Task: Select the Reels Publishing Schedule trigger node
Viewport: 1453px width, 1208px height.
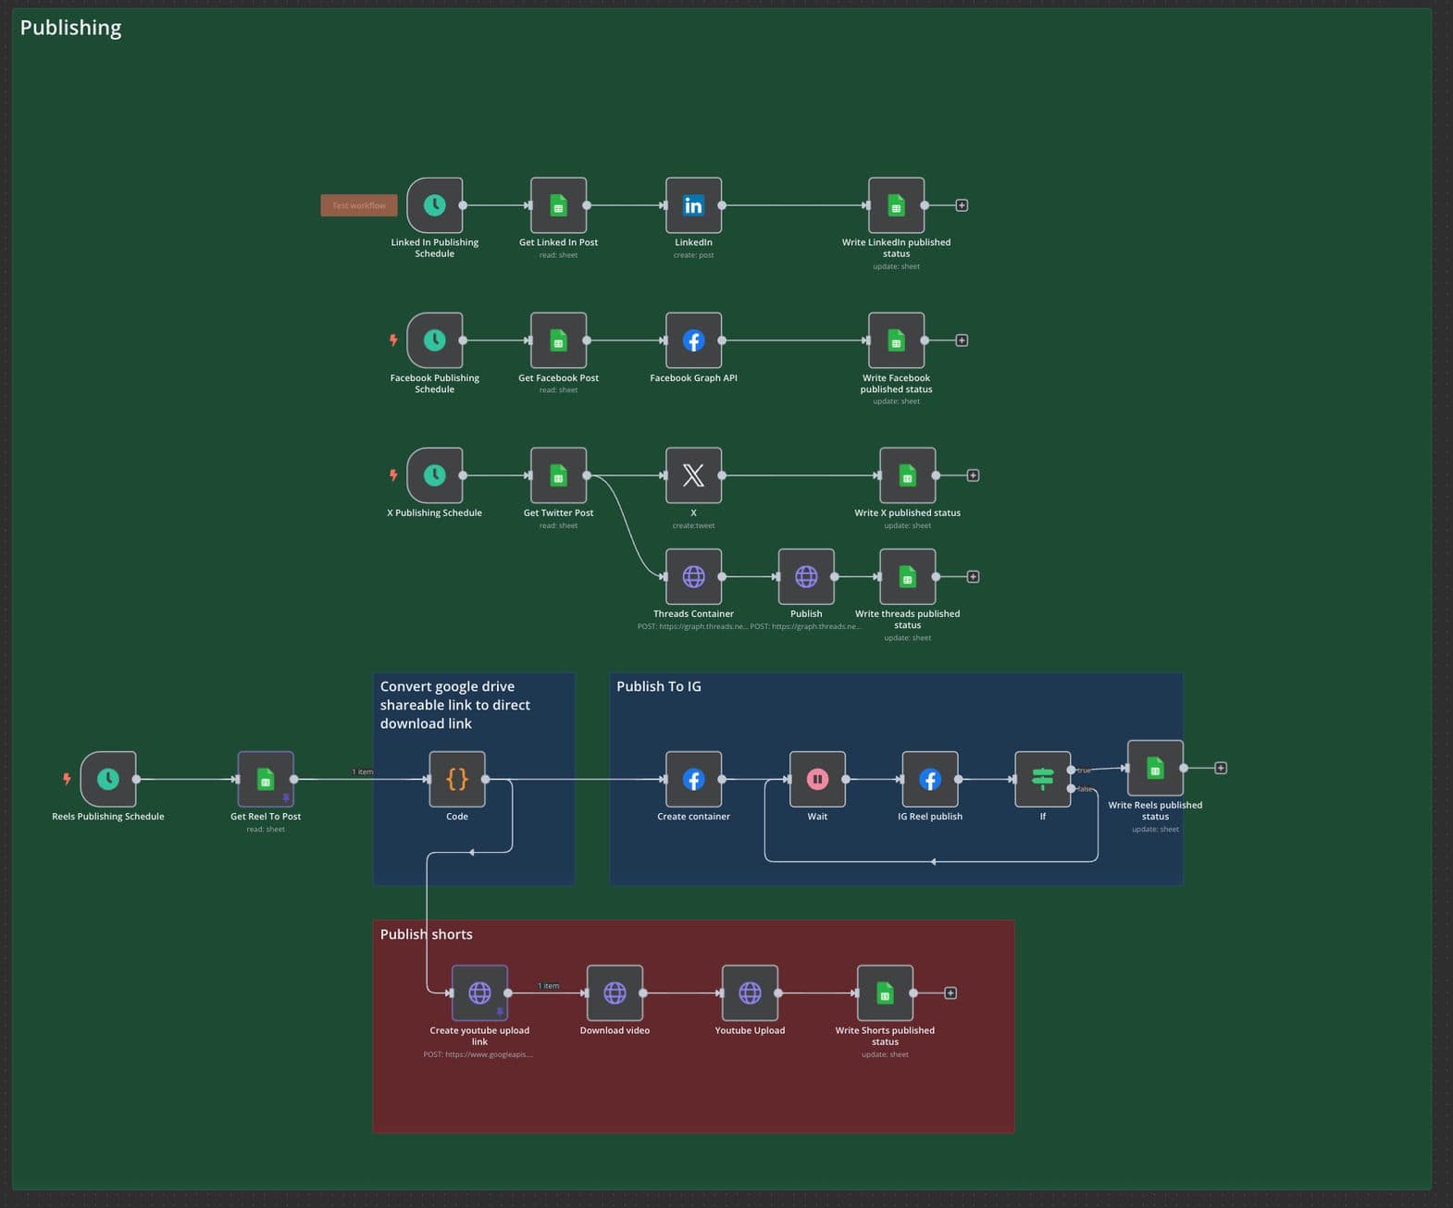Action: tap(107, 779)
